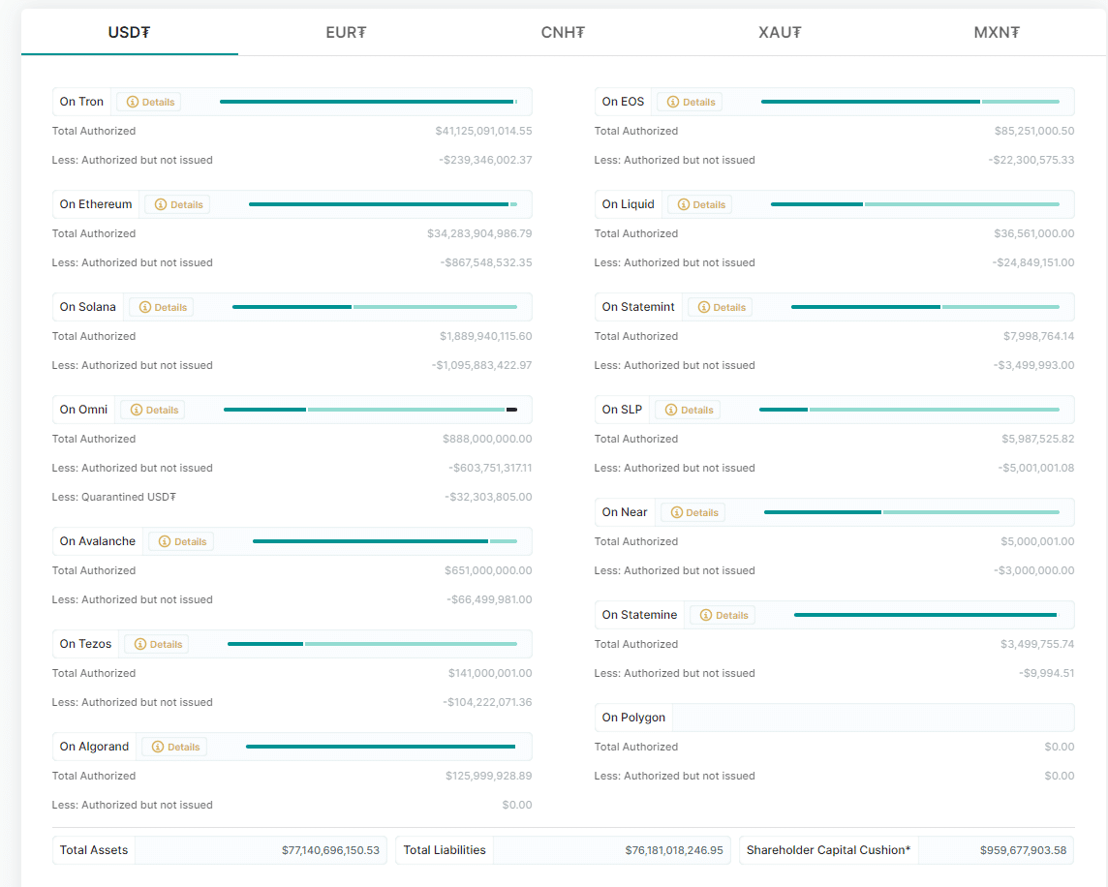Viewport: 1108px width, 887px height.
Task: Click the Details icon beside On Statemint
Action: tap(704, 307)
